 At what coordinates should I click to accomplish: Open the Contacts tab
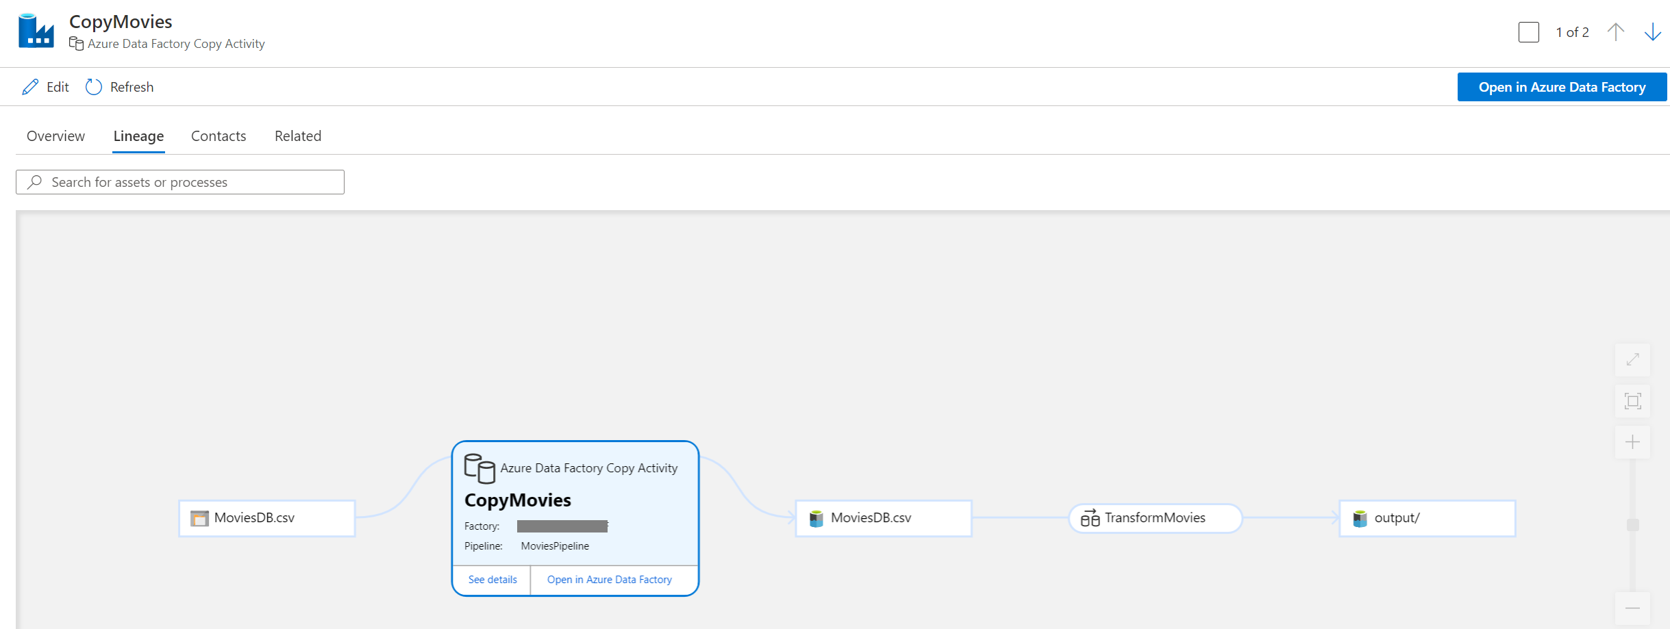tap(219, 136)
